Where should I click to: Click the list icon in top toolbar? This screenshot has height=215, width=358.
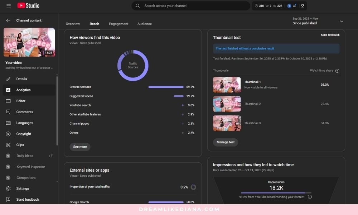pos(295,6)
